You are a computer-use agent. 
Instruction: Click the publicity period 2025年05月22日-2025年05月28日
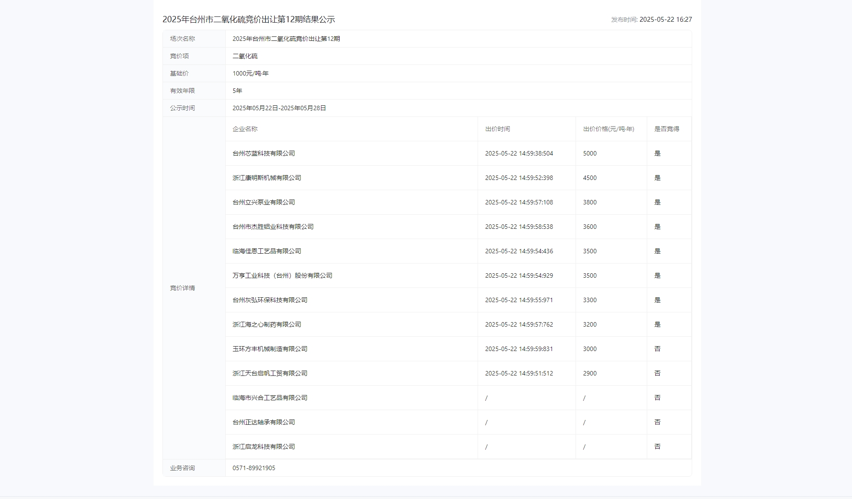click(x=279, y=108)
